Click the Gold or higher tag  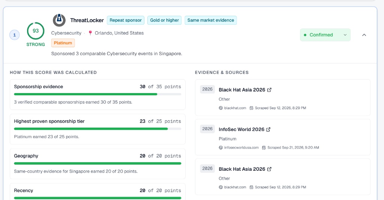coord(165,20)
